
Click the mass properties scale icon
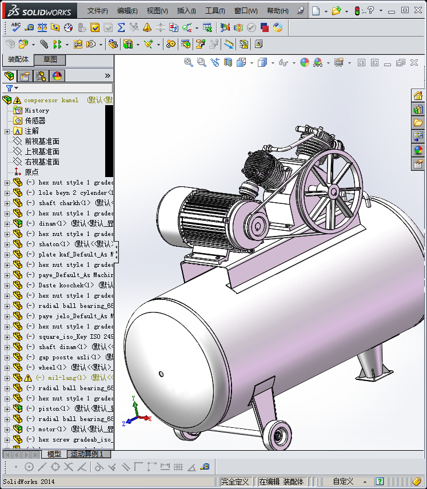click(x=42, y=27)
